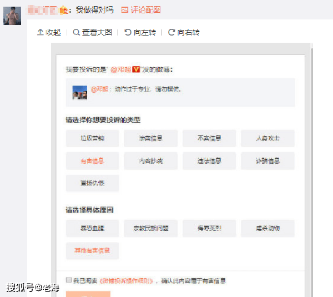
Task: Select 诈骗信息 complaint type
Action: click(x=268, y=161)
